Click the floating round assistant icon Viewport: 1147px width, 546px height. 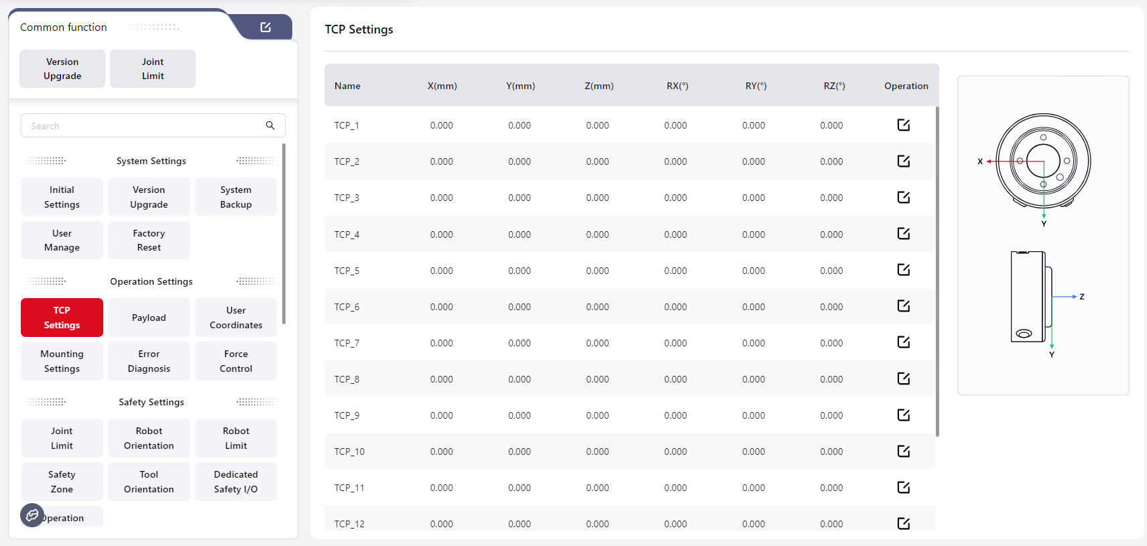32,515
